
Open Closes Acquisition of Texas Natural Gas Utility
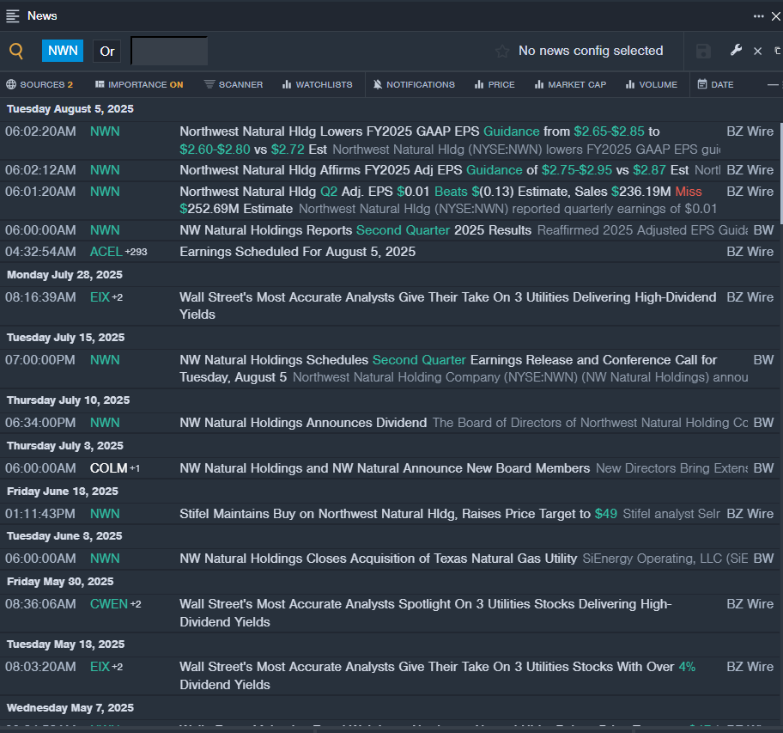click(378, 559)
